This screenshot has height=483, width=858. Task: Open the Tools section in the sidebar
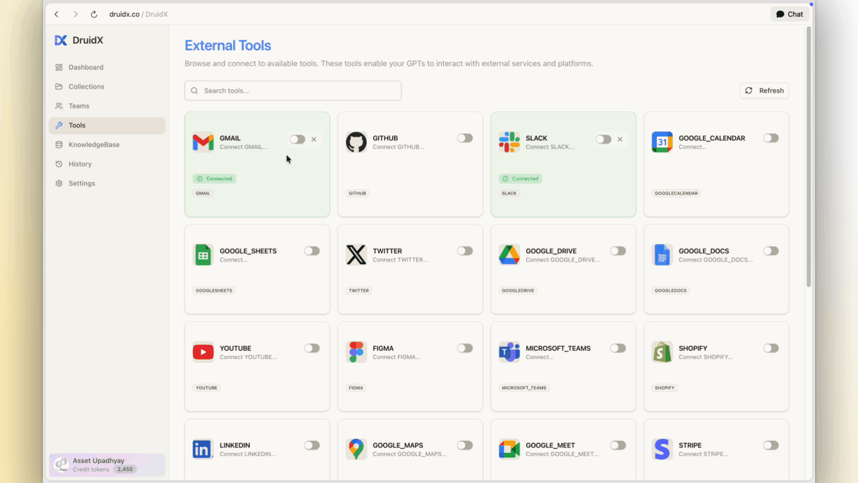(x=77, y=125)
